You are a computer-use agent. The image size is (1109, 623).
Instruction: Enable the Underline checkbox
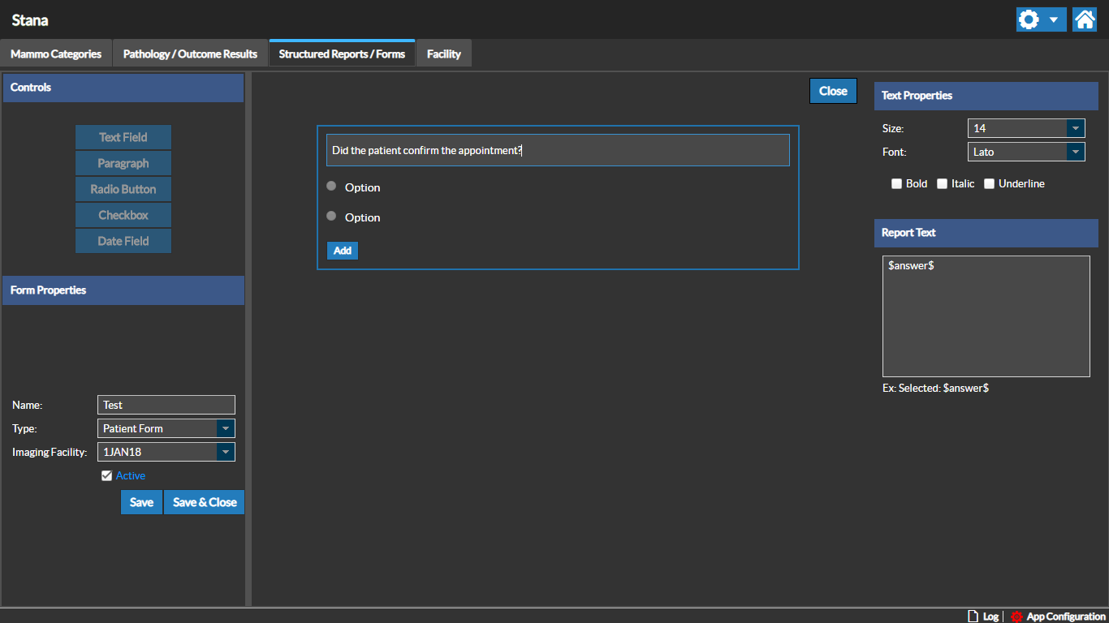coord(989,184)
